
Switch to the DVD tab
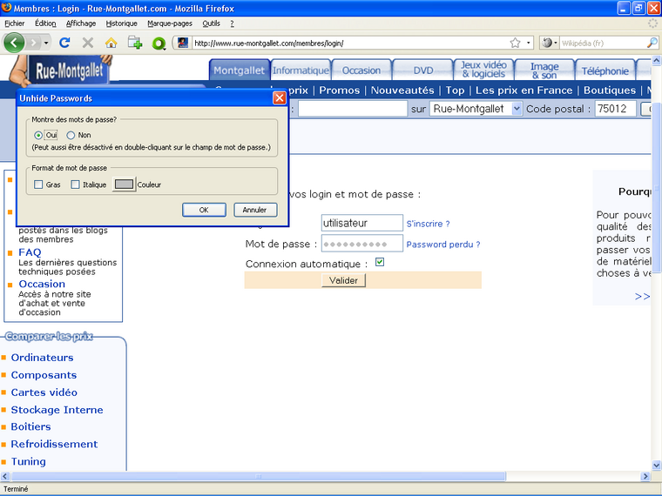pyautogui.click(x=423, y=70)
